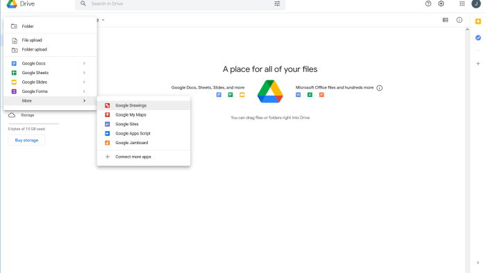Click the new Folder icon
The width and height of the screenshot is (486, 273).
pos(14,26)
